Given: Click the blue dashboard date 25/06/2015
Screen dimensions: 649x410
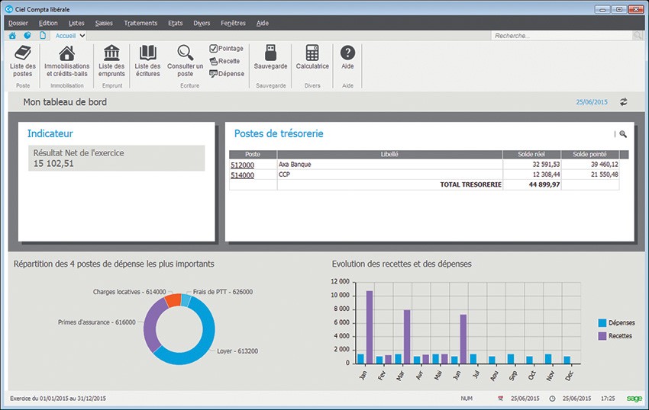Looking at the screenshot, I should click(591, 101).
